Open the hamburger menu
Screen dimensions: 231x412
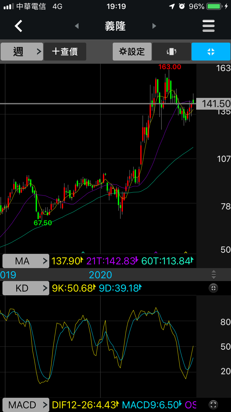click(x=209, y=26)
